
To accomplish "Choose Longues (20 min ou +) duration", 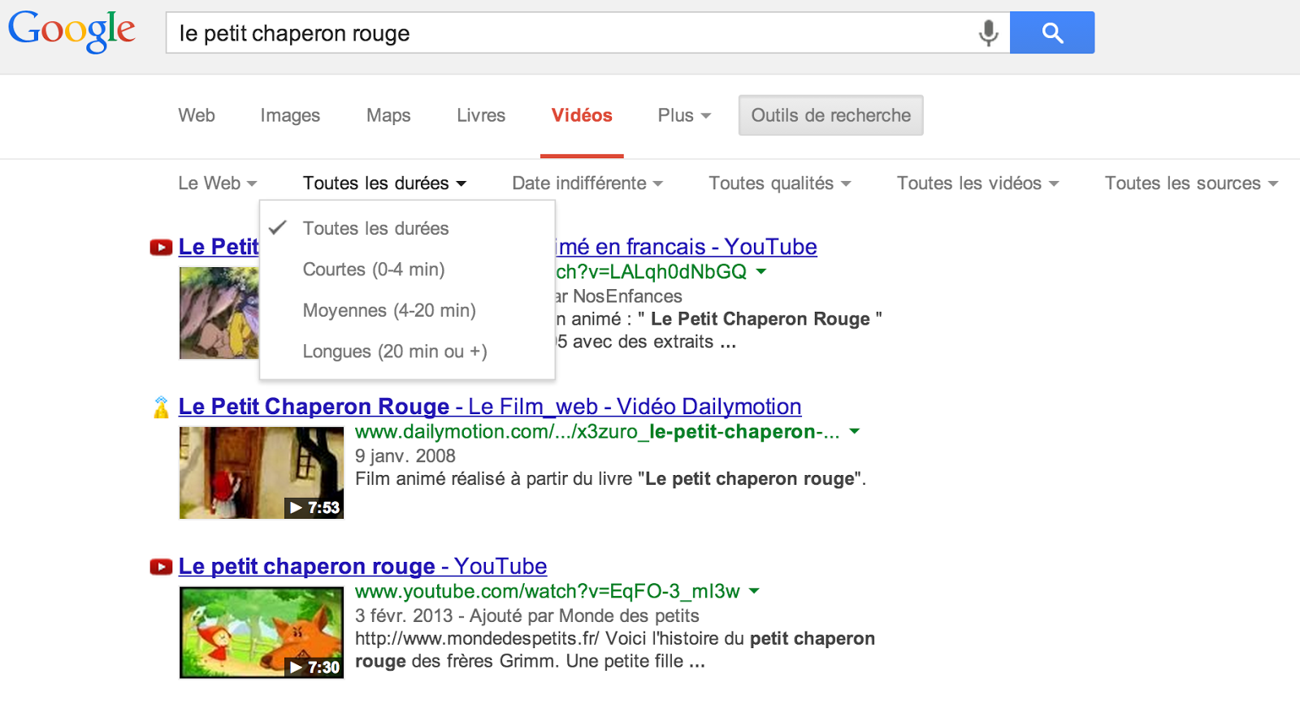I will (407, 352).
